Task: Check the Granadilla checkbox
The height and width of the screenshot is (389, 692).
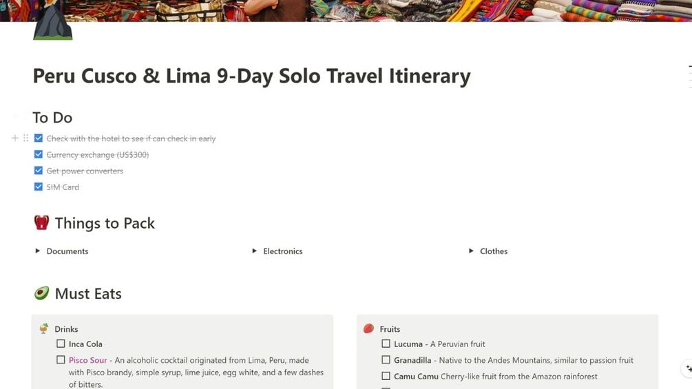Action: pyautogui.click(x=386, y=360)
